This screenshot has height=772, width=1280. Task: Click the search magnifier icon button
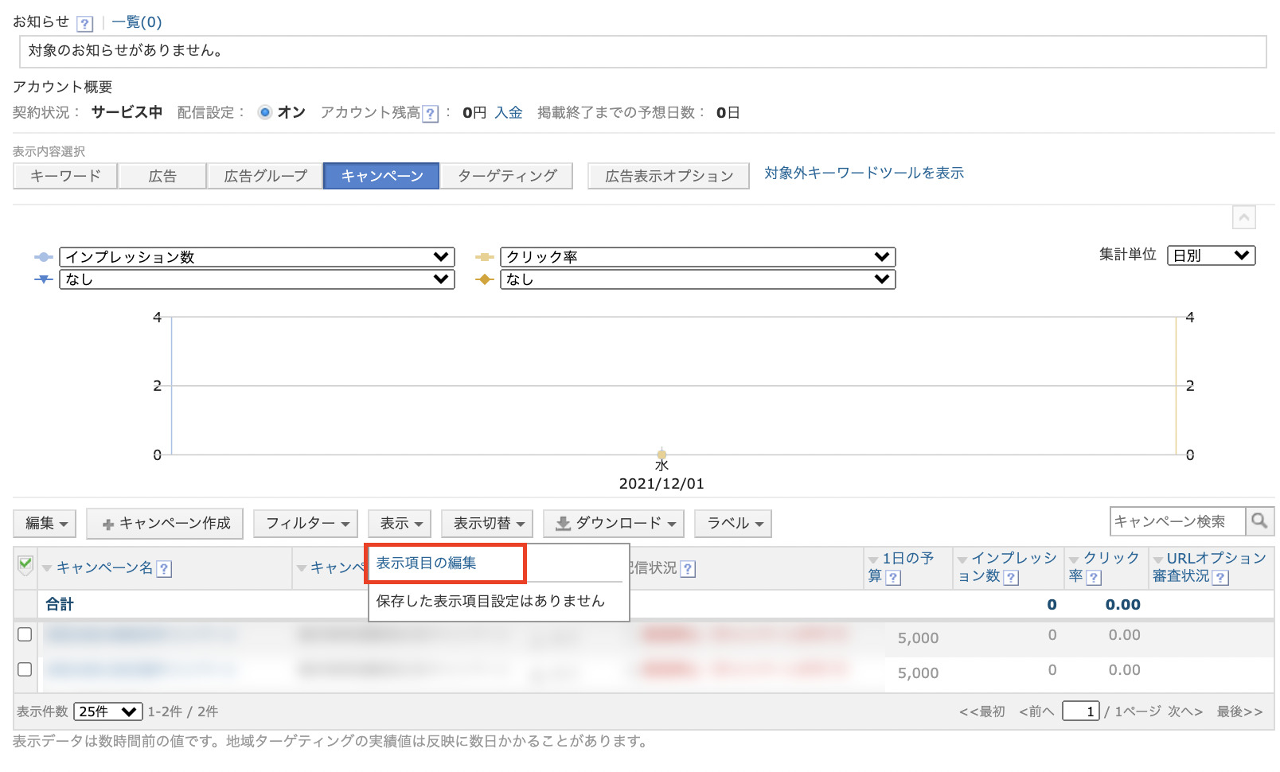pyautogui.click(x=1259, y=521)
